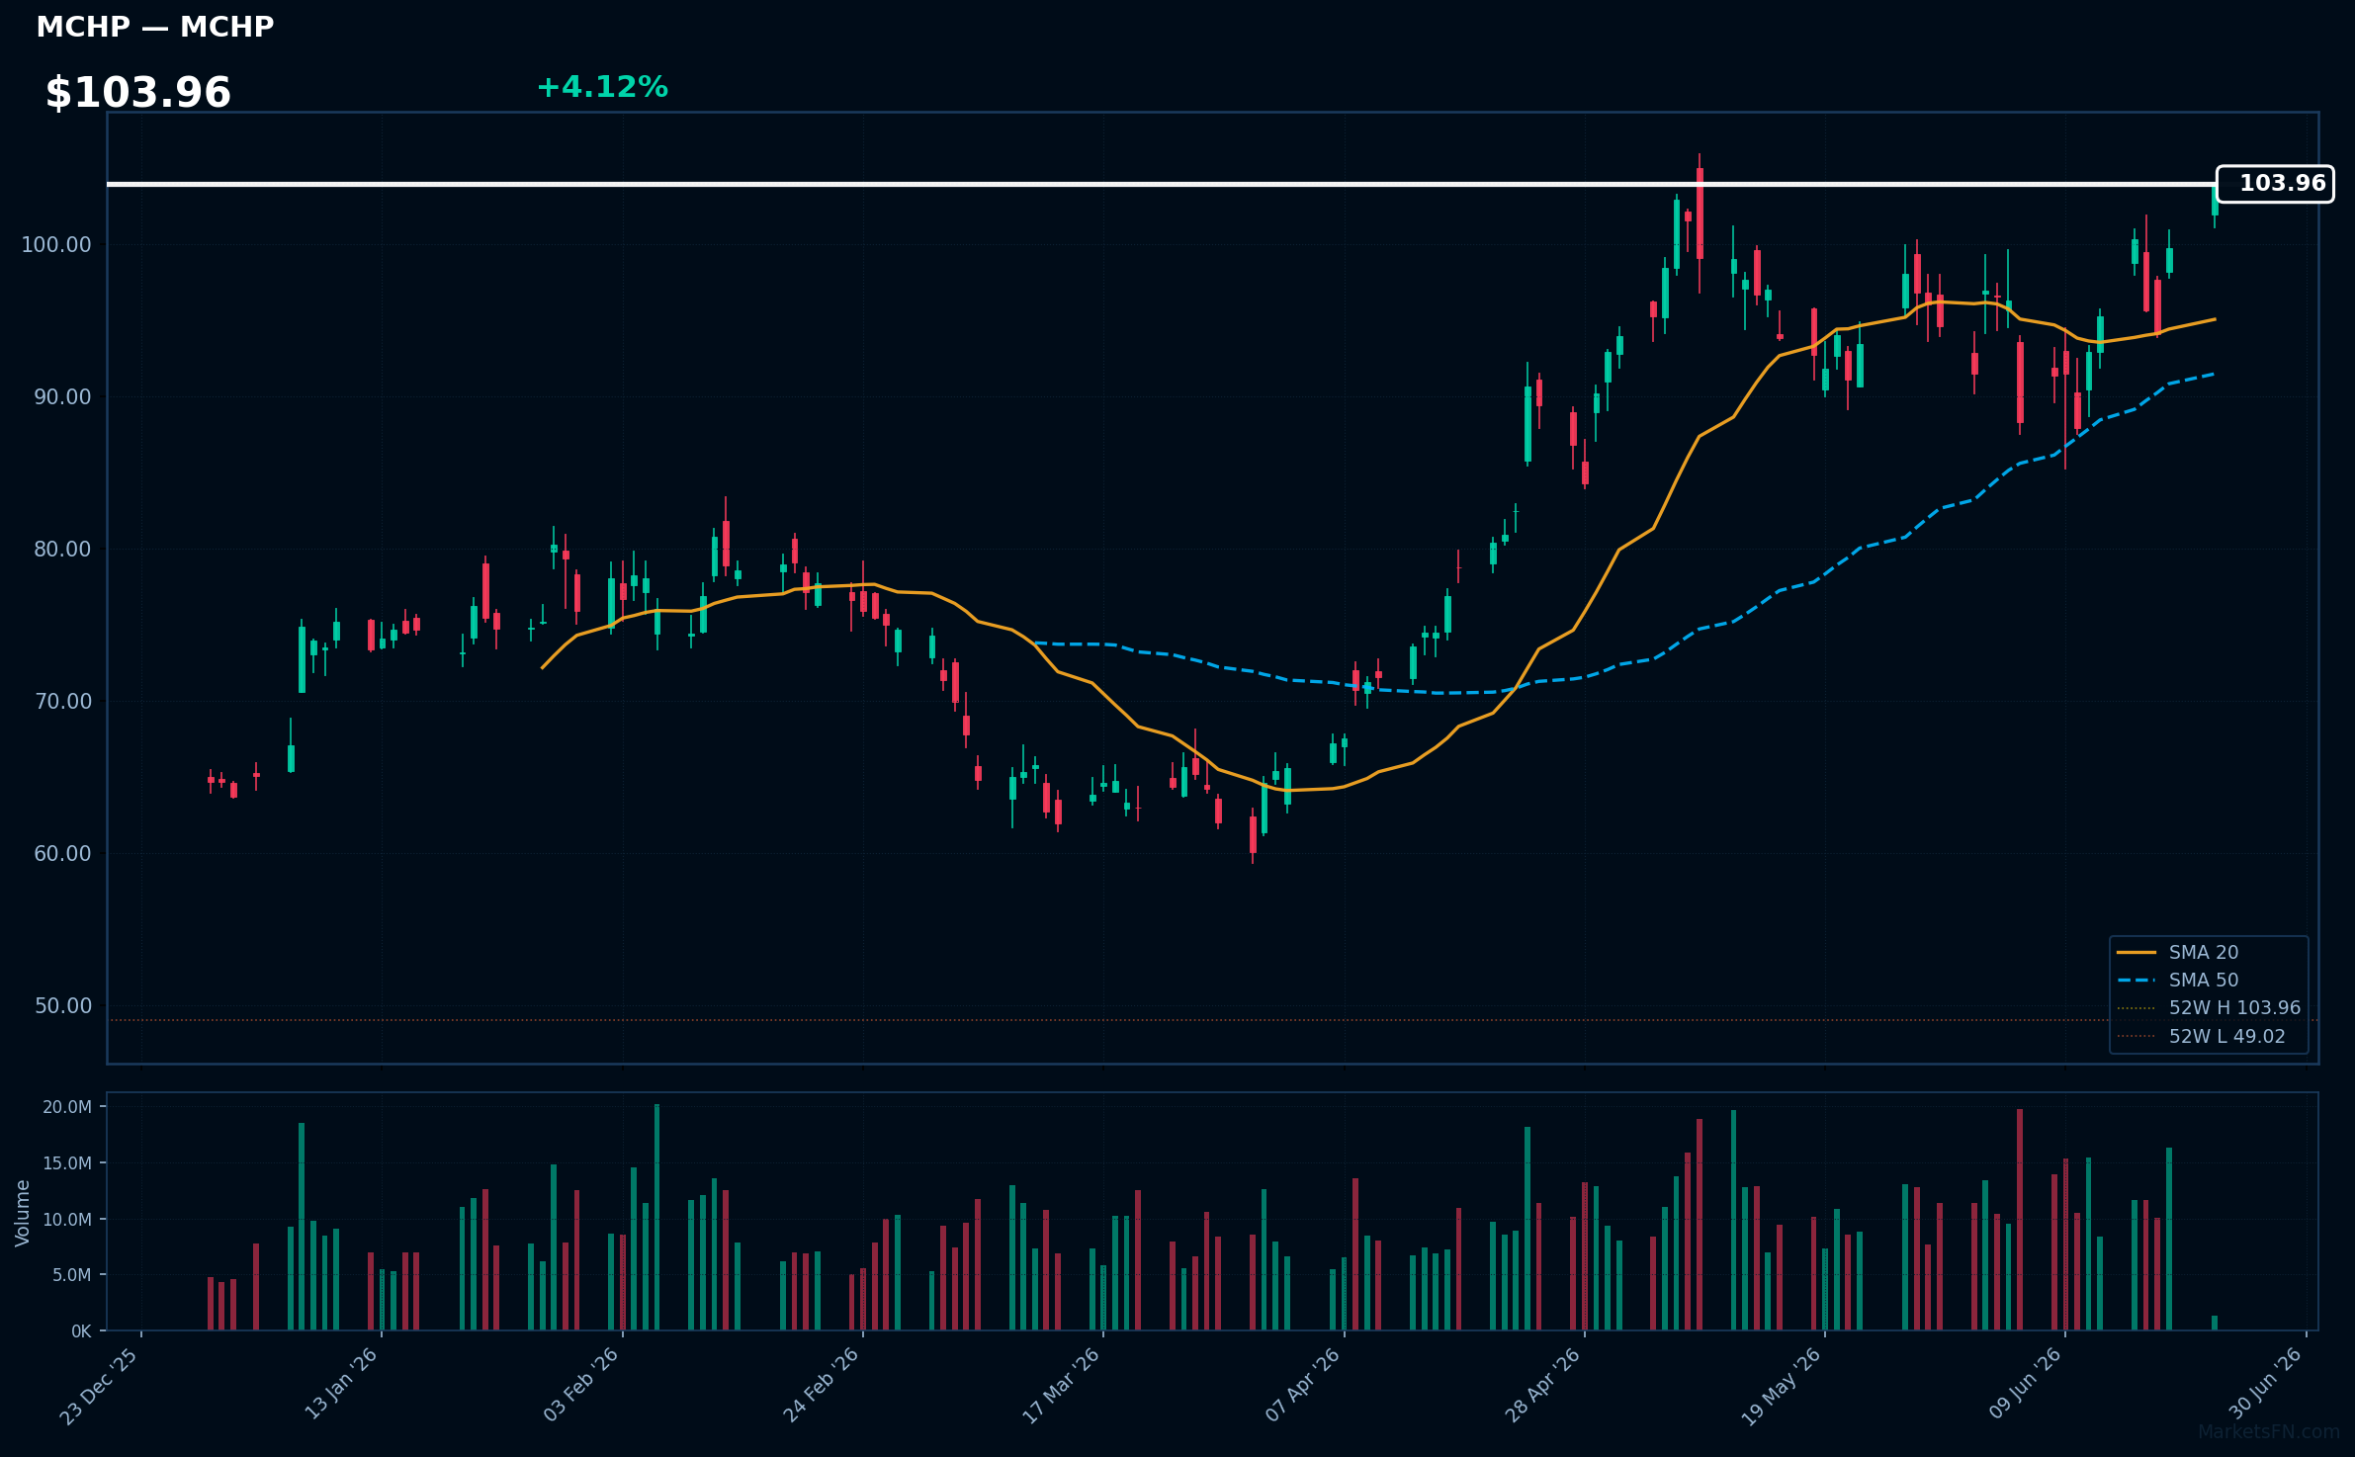The width and height of the screenshot is (2355, 1457).
Task: Click the 07 Apr '26 date label
Action: (1302, 1385)
